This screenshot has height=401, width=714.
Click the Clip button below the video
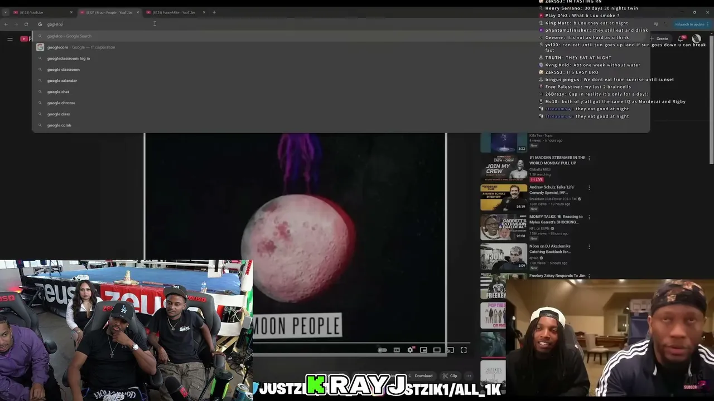coord(450,376)
